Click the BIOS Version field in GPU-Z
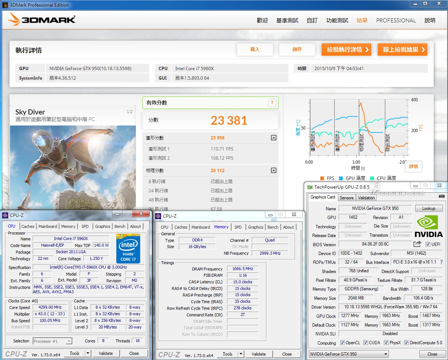Image resolution: width=448 pixels, height=360 pixels. (x=375, y=244)
